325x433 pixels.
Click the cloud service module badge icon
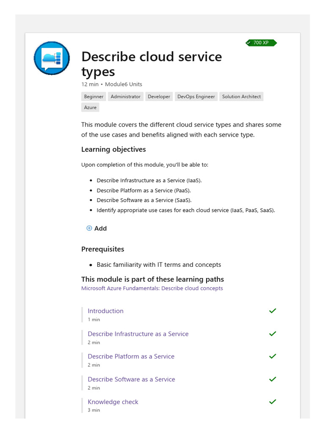[x=52, y=58]
